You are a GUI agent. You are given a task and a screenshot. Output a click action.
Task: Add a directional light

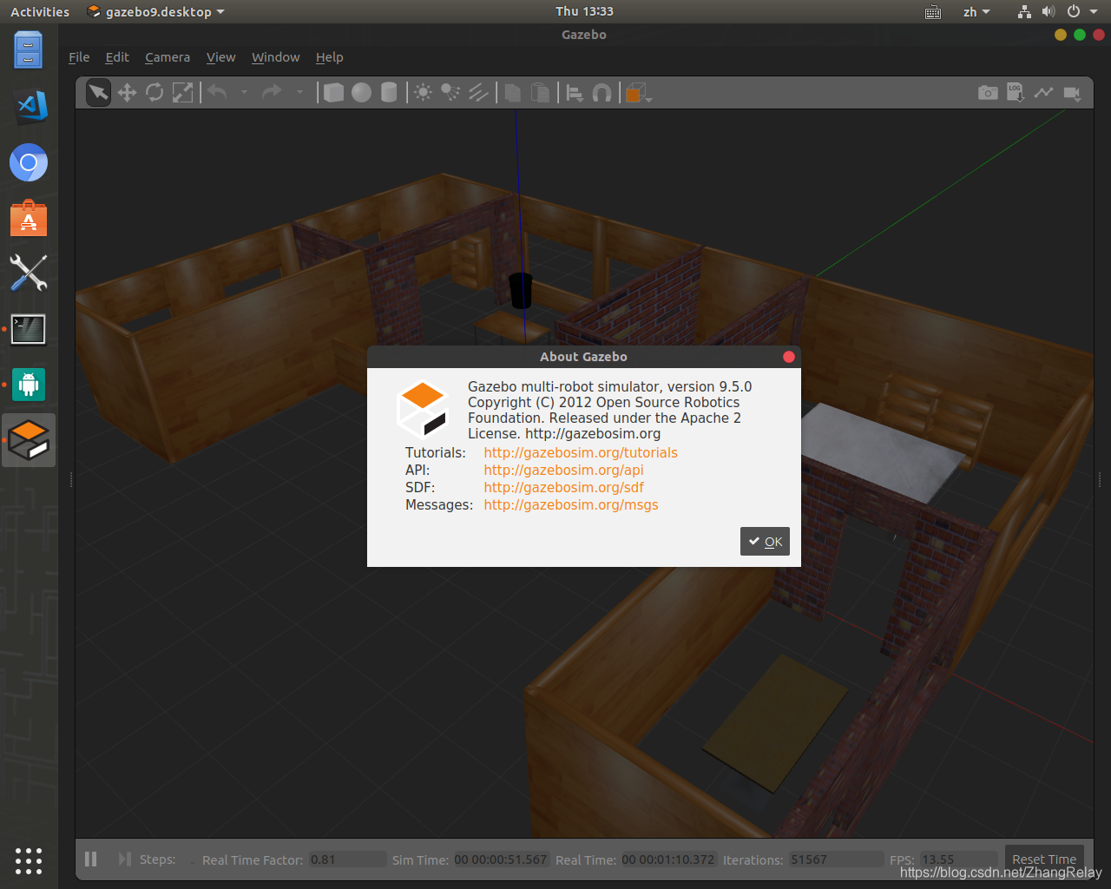[x=478, y=92]
